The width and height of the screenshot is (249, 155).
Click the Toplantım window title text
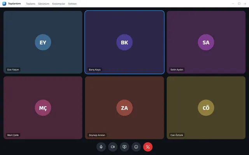(14, 3)
